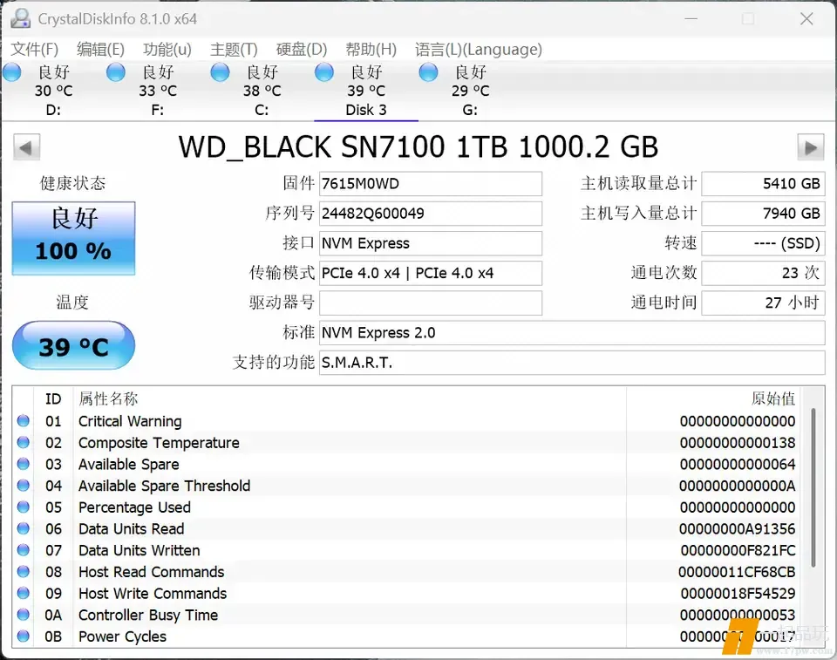Screen dimensions: 837x660
Task: Click the CrystalDiskInfo app icon in title bar
Action: [20, 18]
